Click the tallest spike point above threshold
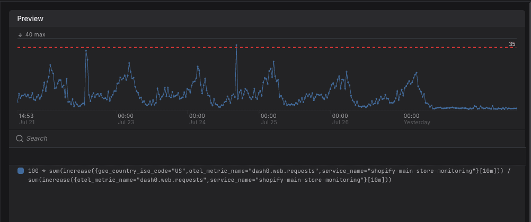 coord(236,45)
